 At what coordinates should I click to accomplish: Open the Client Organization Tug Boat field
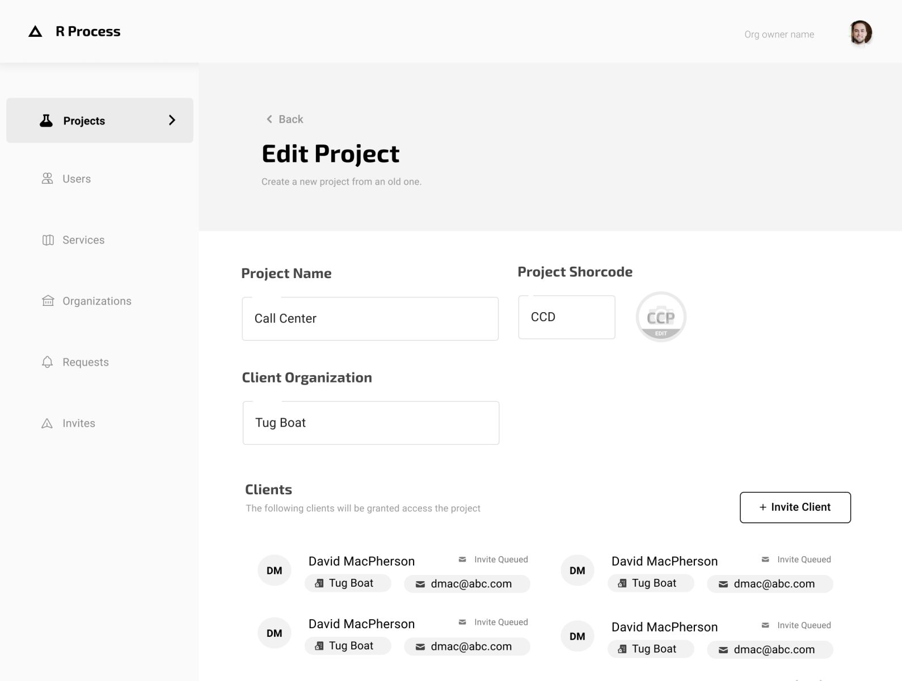coord(370,423)
